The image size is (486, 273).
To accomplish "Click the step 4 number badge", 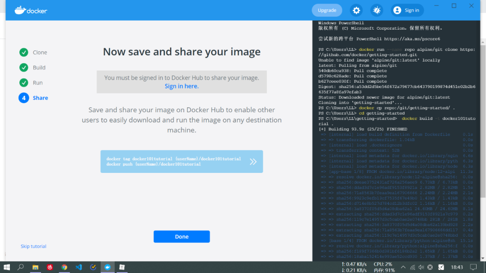I will (x=23, y=98).
